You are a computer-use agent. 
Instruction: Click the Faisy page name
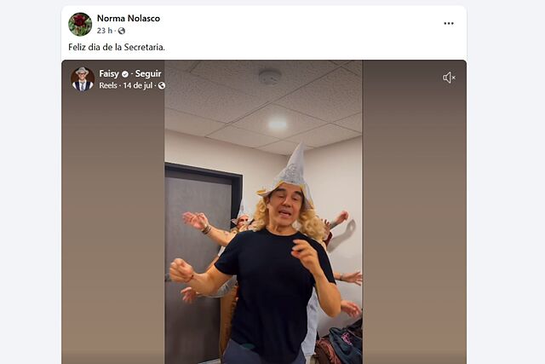[x=109, y=74]
